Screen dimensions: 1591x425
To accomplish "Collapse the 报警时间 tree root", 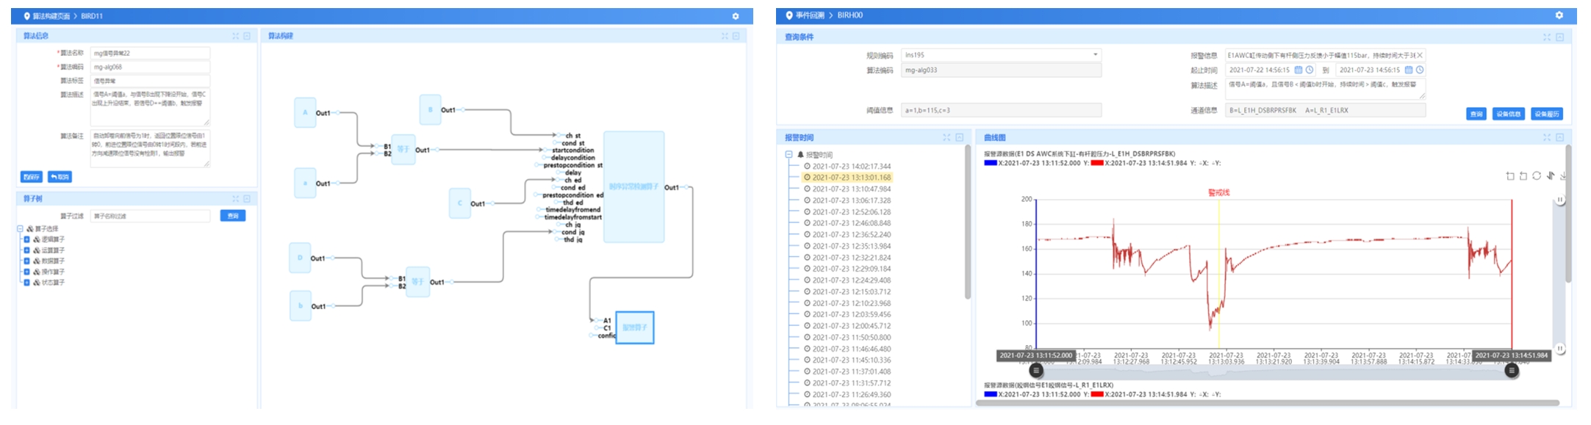I will point(789,155).
